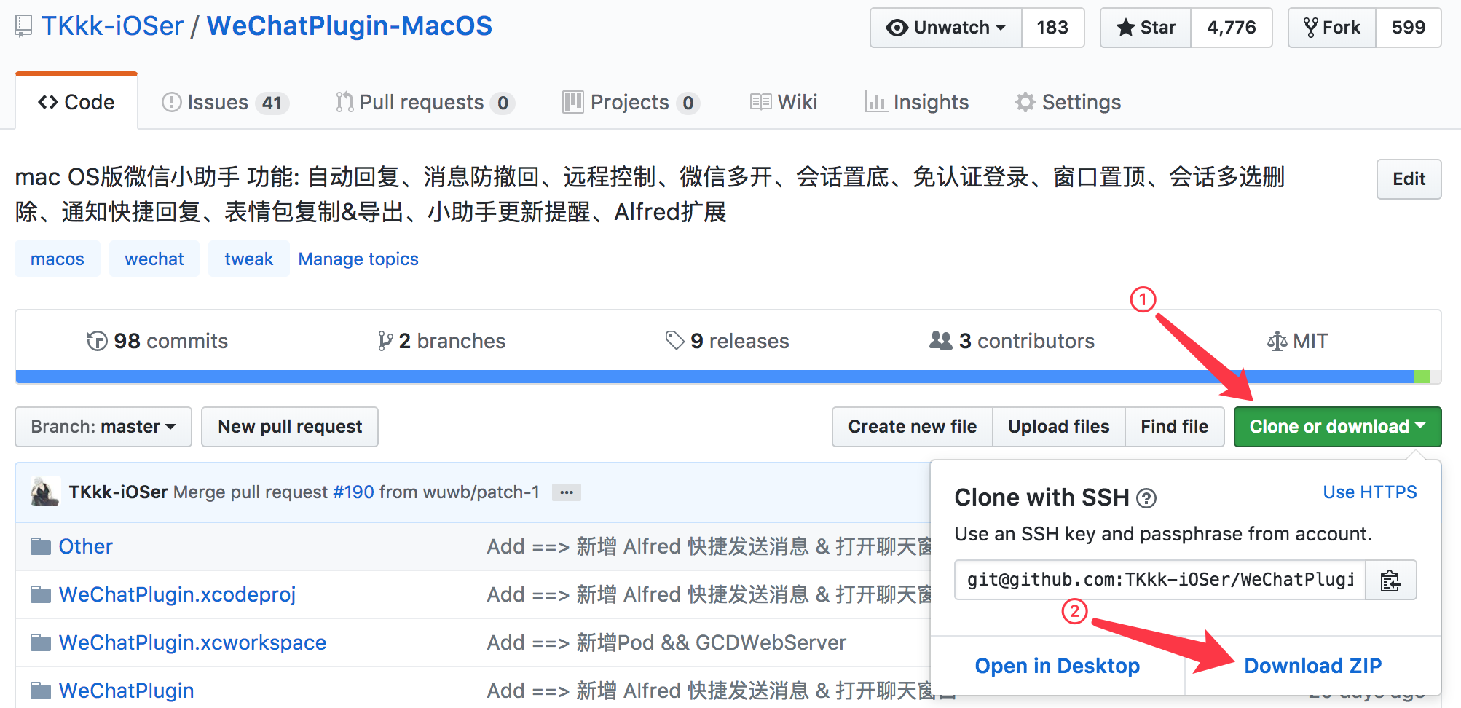Open the Pull requests tab

click(425, 103)
